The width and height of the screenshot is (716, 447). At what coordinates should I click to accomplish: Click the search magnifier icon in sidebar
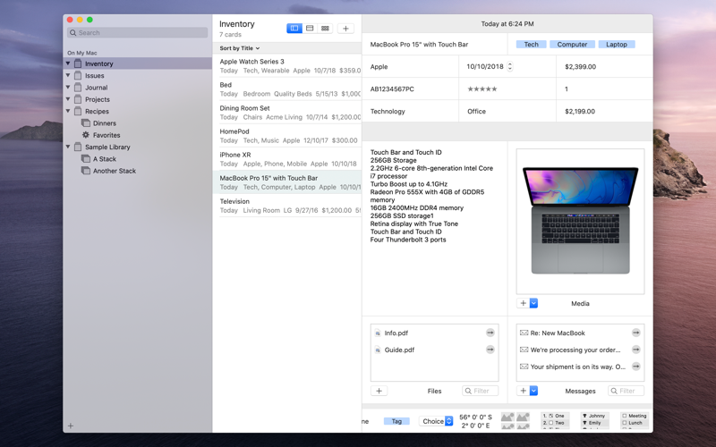[x=73, y=33]
